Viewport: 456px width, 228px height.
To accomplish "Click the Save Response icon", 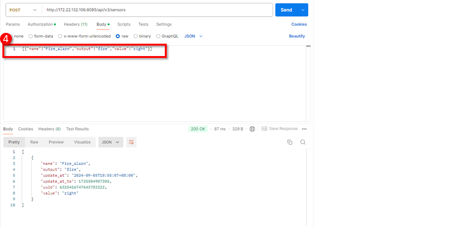I will [265, 129].
